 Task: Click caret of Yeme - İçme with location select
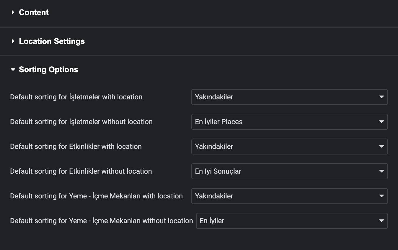coord(381,196)
